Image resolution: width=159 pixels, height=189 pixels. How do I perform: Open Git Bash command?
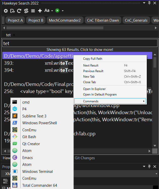tap(42, 137)
